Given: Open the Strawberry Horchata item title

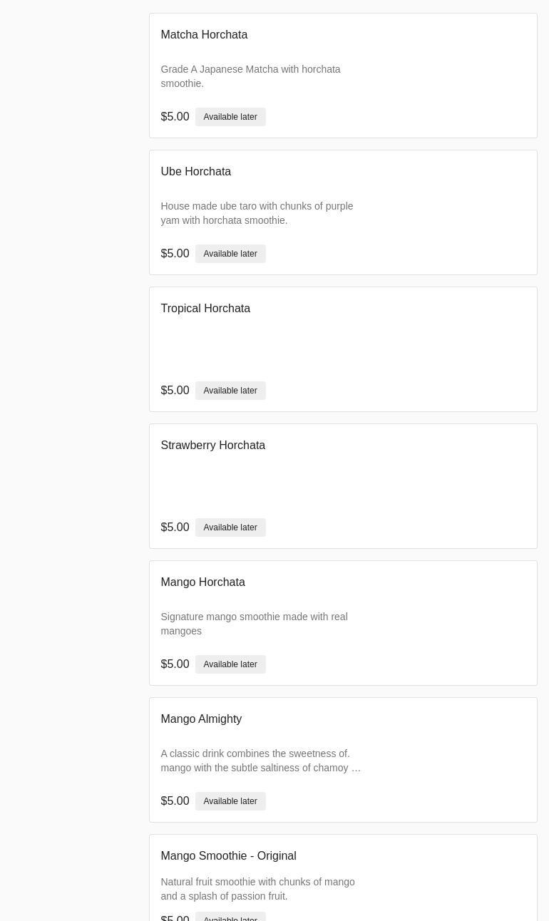Looking at the screenshot, I should (212, 446).
